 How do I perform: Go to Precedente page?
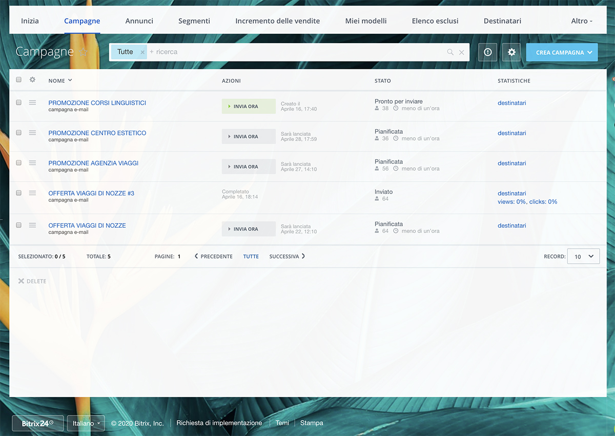click(x=213, y=256)
